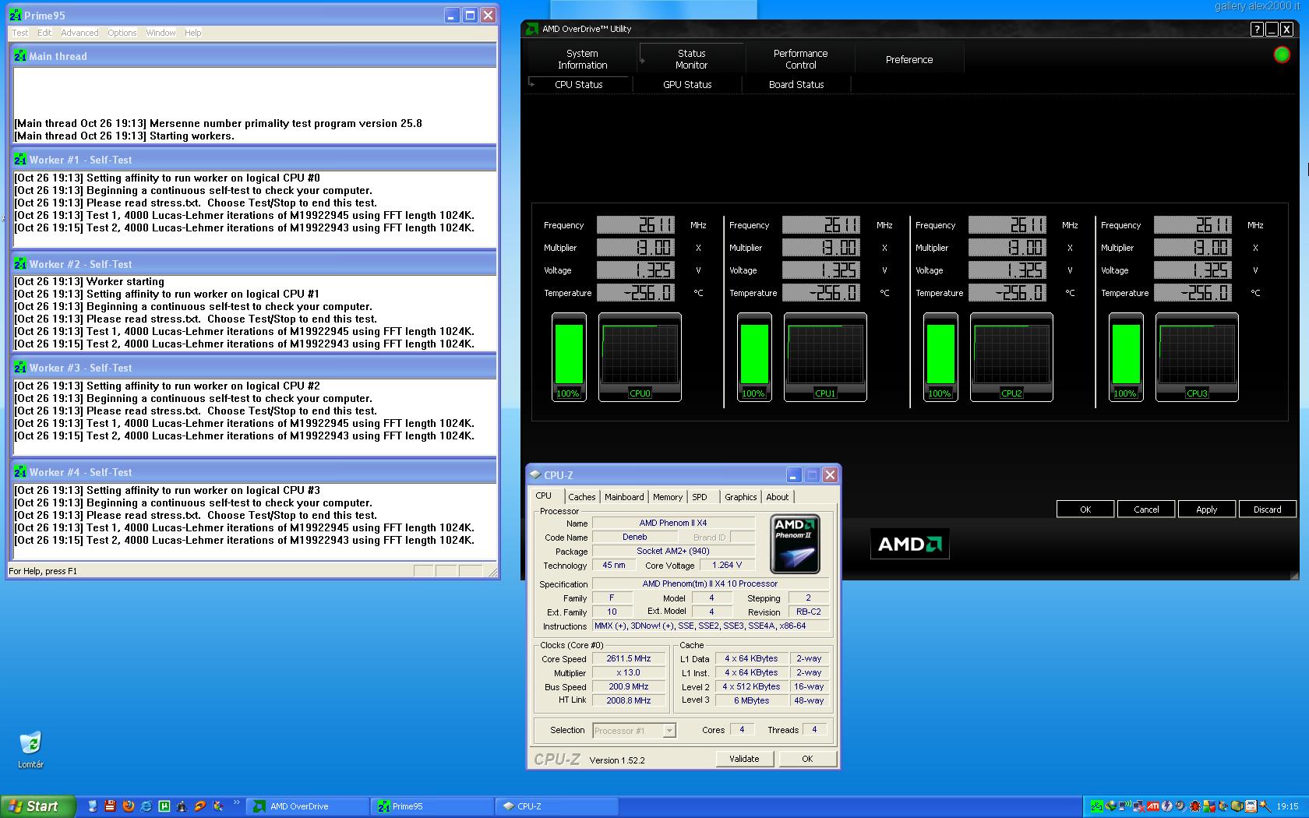Image resolution: width=1309 pixels, height=818 pixels.
Task: Click the Windows Start button
Action: pyautogui.click(x=38, y=806)
